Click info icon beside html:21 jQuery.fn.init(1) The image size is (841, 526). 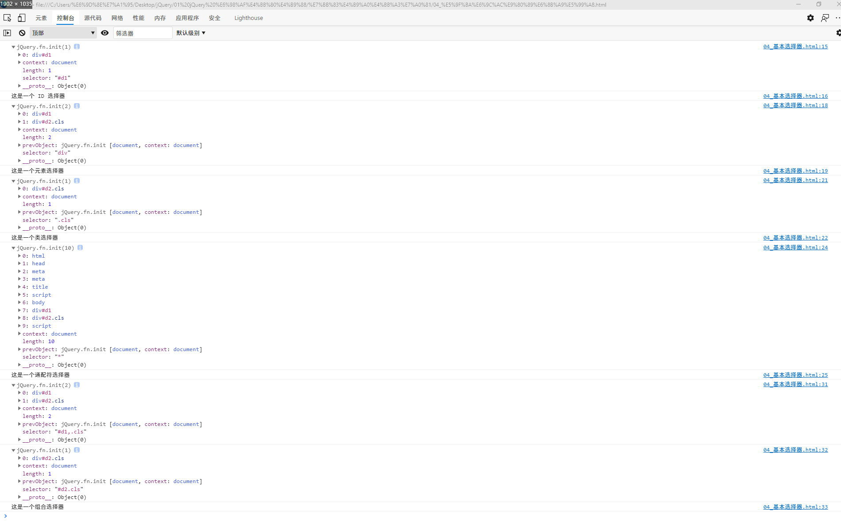pos(77,181)
